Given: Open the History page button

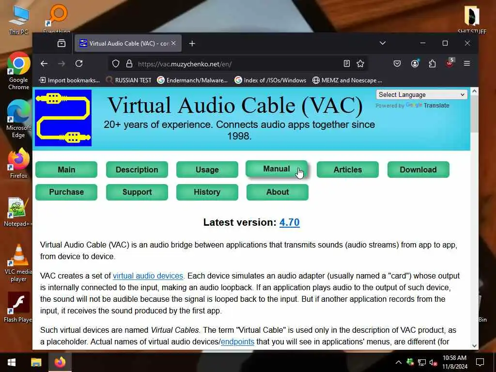Looking at the screenshot, I should click(207, 192).
